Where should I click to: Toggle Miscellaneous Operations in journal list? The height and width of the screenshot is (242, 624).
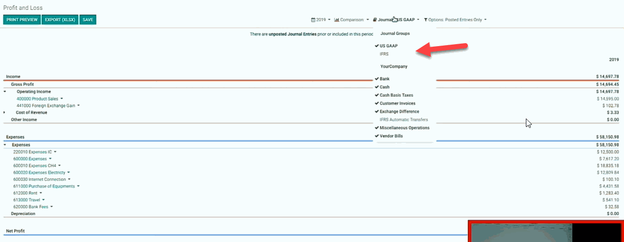coord(404,128)
